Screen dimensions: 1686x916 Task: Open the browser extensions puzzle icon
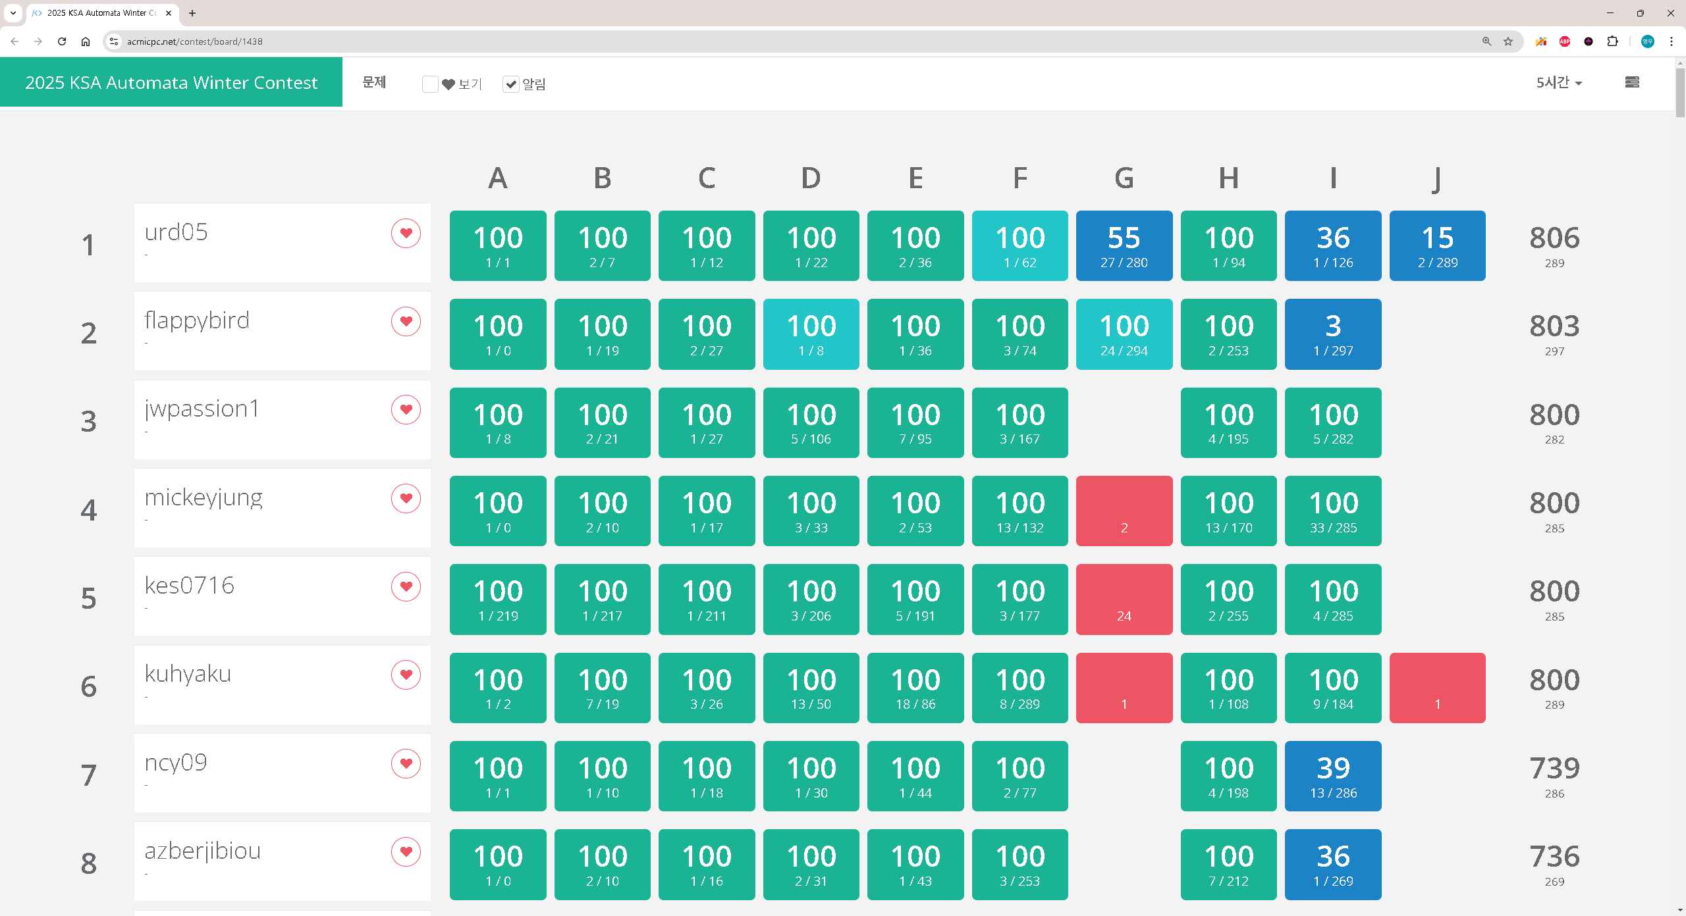1612,41
